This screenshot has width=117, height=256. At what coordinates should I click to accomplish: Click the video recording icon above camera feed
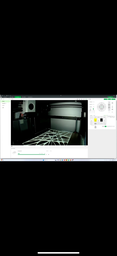click(84, 99)
